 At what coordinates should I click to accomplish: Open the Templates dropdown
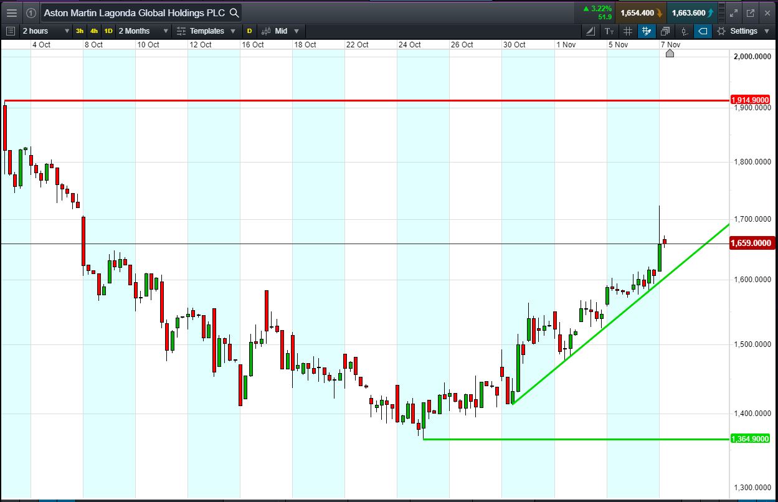(x=206, y=31)
